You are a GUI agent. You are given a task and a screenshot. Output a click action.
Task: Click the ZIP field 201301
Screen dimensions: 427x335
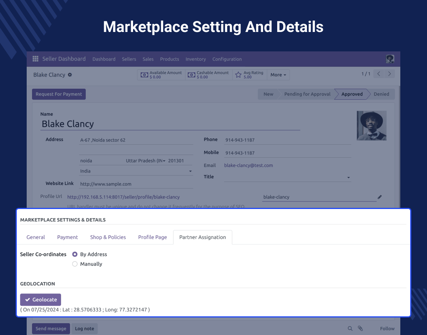tap(180, 161)
